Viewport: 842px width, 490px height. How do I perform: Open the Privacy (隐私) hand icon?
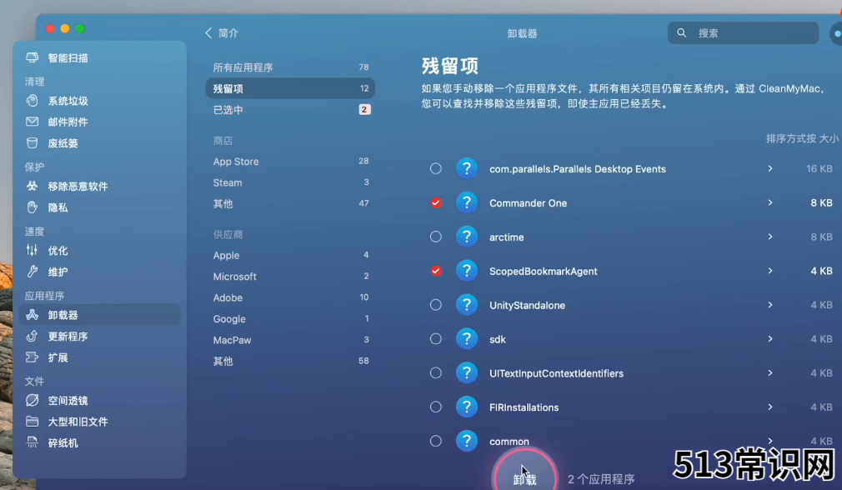[x=33, y=207]
